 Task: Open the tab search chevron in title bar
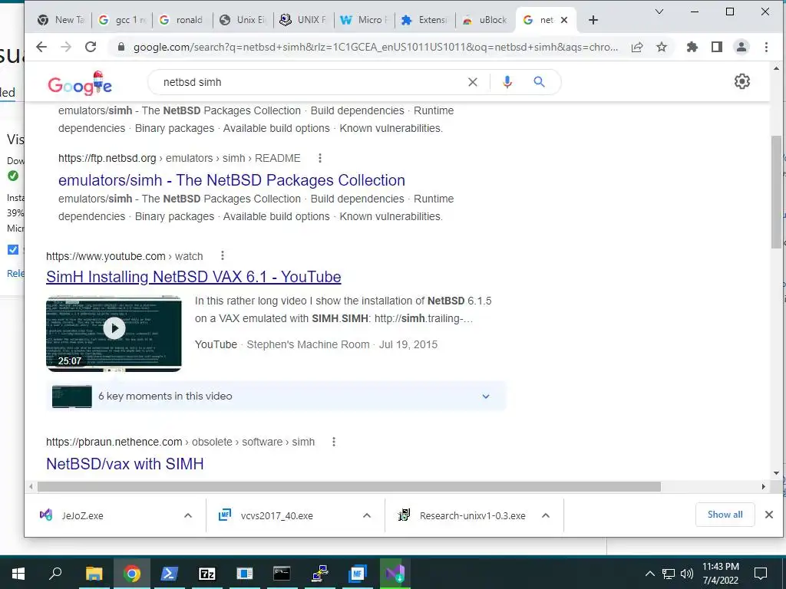[x=659, y=12]
